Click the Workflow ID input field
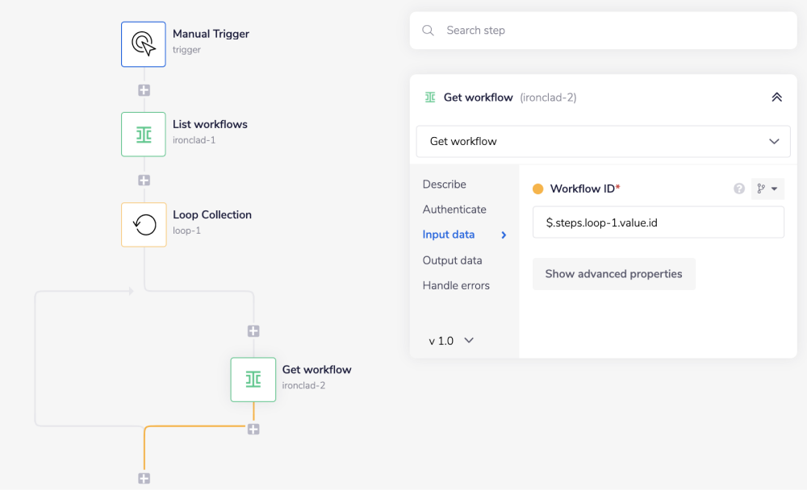The width and height of the screenshot is (807, 490). click(x=658, y=222)
